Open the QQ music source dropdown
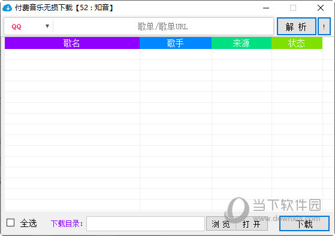Viewport: 335px width, 236px height. click(29, 26)
